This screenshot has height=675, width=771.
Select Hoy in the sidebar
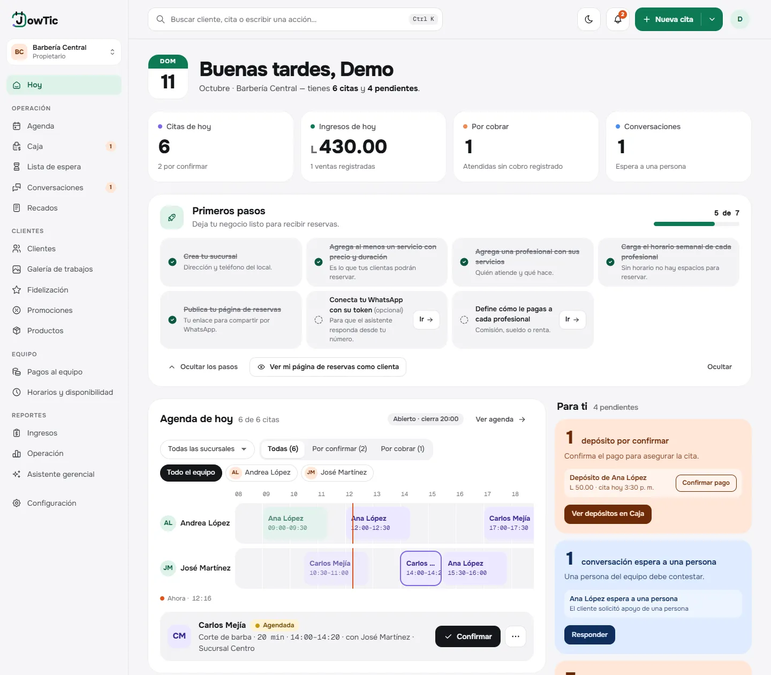[64, 85]
